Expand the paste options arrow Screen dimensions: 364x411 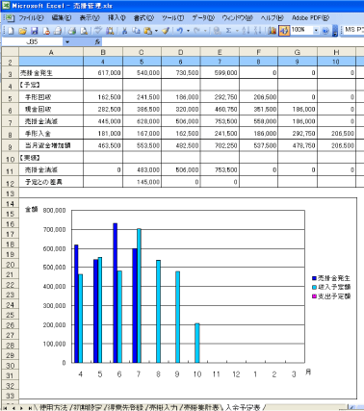click(156, 31)
